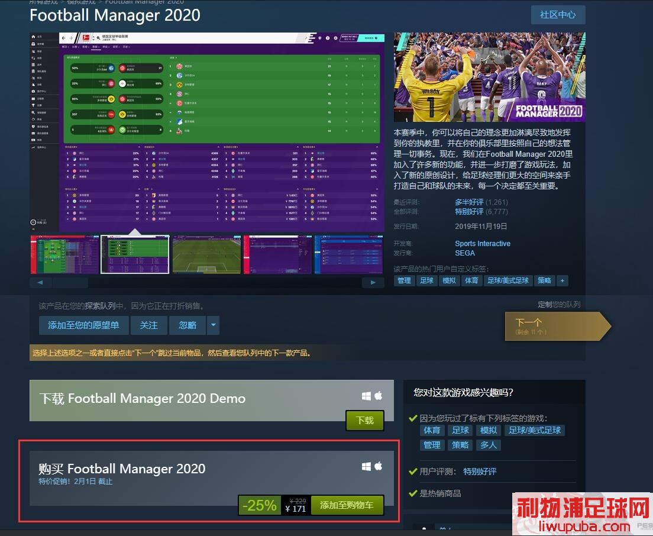
Task: Click the -25% discount badge
Action: click(260, 505)
